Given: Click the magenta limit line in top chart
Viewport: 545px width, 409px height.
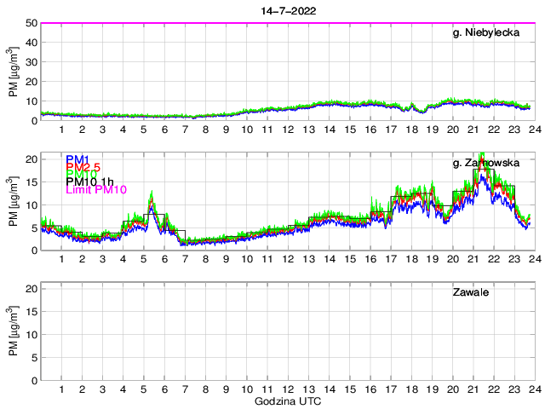Looking at the screenshot, I should (255, 23).
